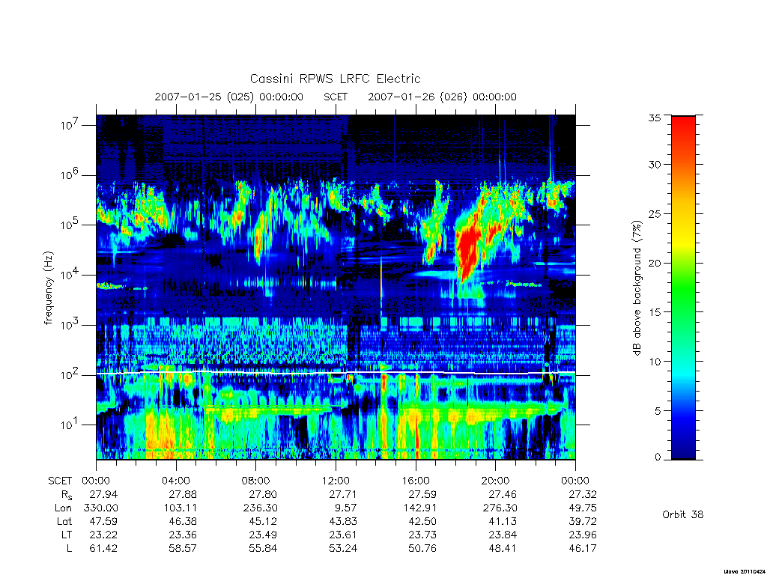Click Rs value "27.32"
The image size is (767, 575).
(x=582, y=494)
